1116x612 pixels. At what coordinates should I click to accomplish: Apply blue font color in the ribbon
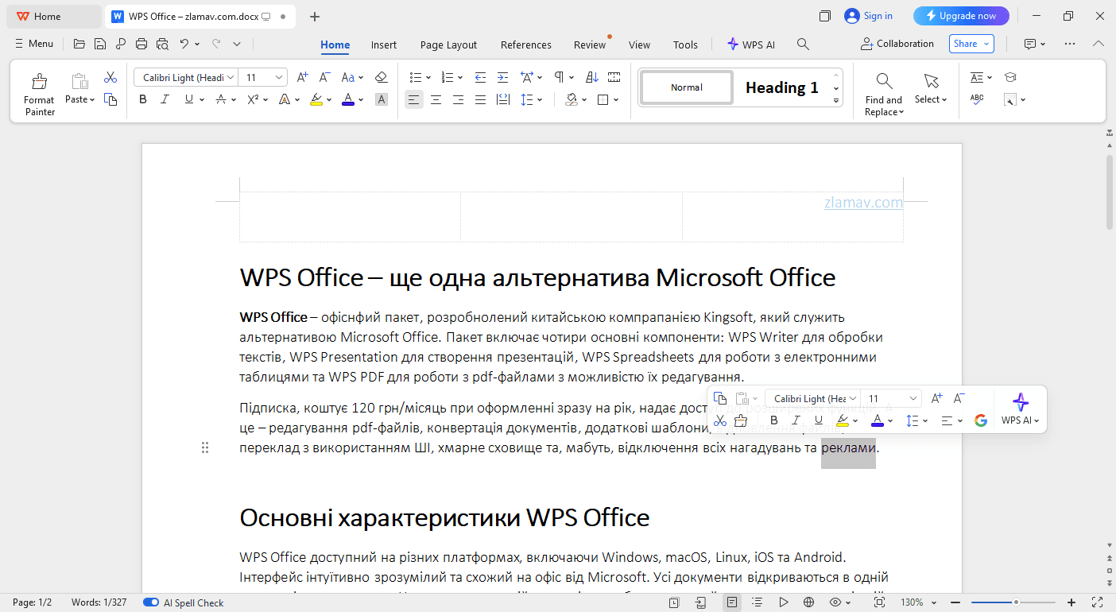click(x=347, y=99)
